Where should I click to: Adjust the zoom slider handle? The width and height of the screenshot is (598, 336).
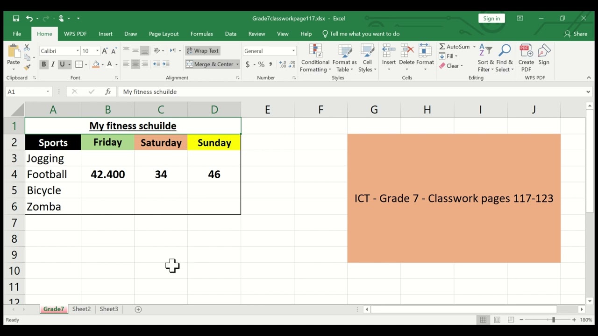coord(553,320)
